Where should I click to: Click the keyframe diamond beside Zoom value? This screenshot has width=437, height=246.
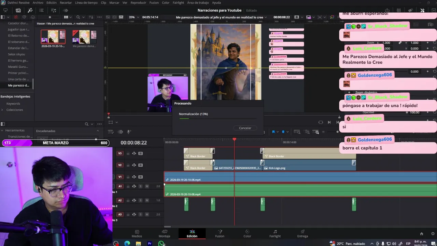427,43
